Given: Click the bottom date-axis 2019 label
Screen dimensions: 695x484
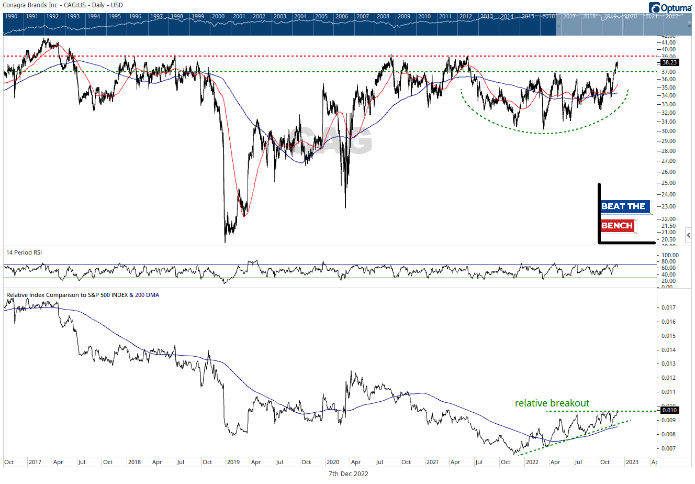Looking at the screenshot, I should pyautogui.click(x=233, y=462).
